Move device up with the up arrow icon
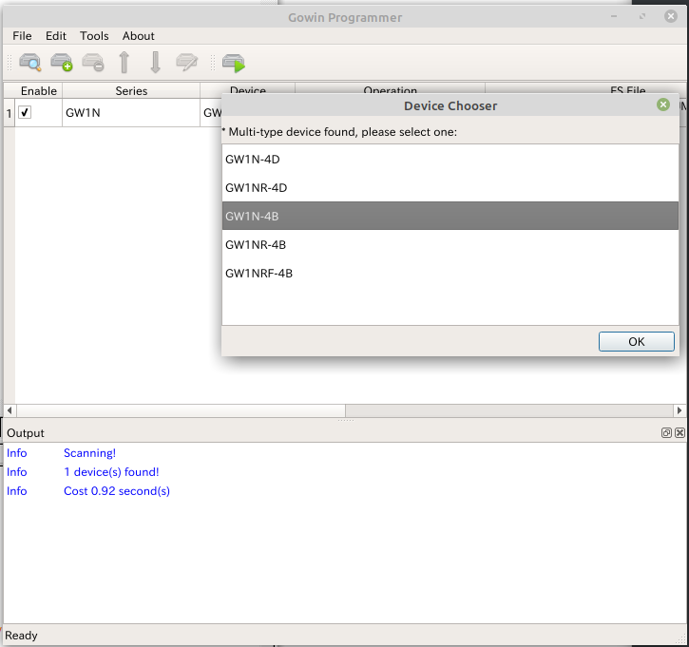 point(124,63)
